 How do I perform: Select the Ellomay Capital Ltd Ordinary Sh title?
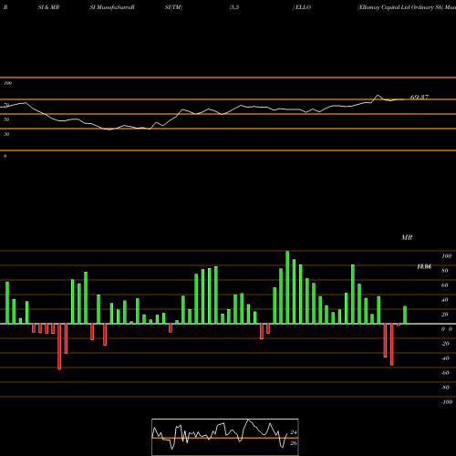pyautogui.click(x=400, y=7)
